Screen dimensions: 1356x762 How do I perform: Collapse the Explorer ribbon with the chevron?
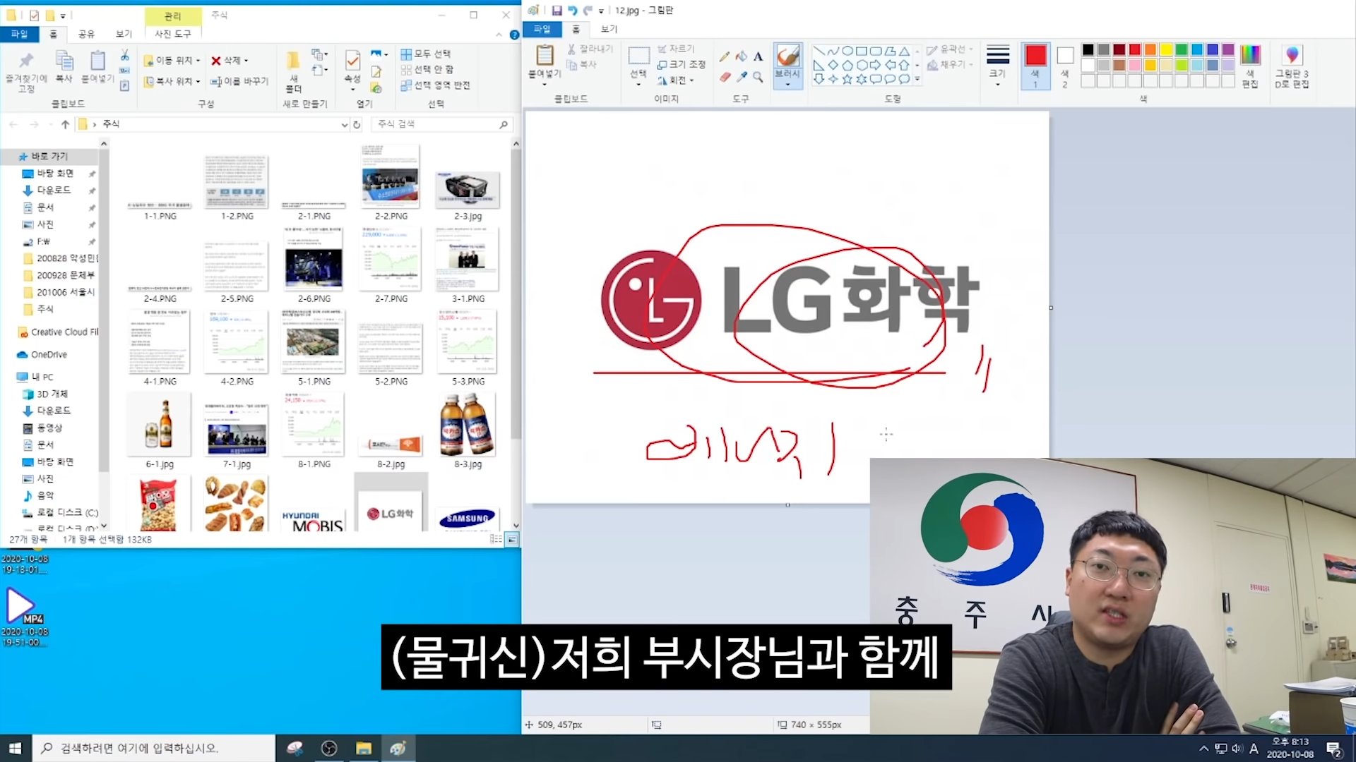point(499,35)
